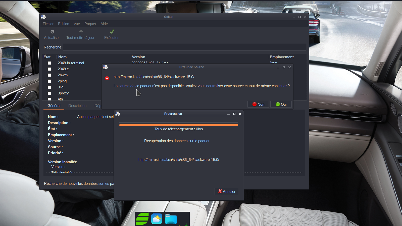Click the red error icon in dialog
Screen dimensions: 402x226
[x=107, y=78]
